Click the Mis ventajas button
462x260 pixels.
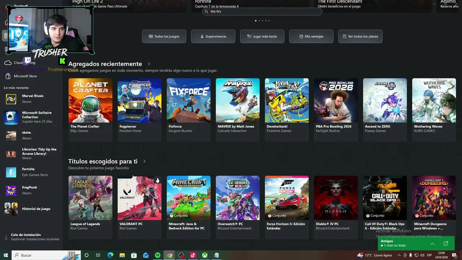(311, 36)
